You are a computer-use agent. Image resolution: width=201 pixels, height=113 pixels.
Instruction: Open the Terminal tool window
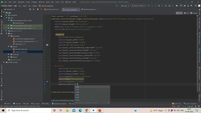[x=17, y=104]
